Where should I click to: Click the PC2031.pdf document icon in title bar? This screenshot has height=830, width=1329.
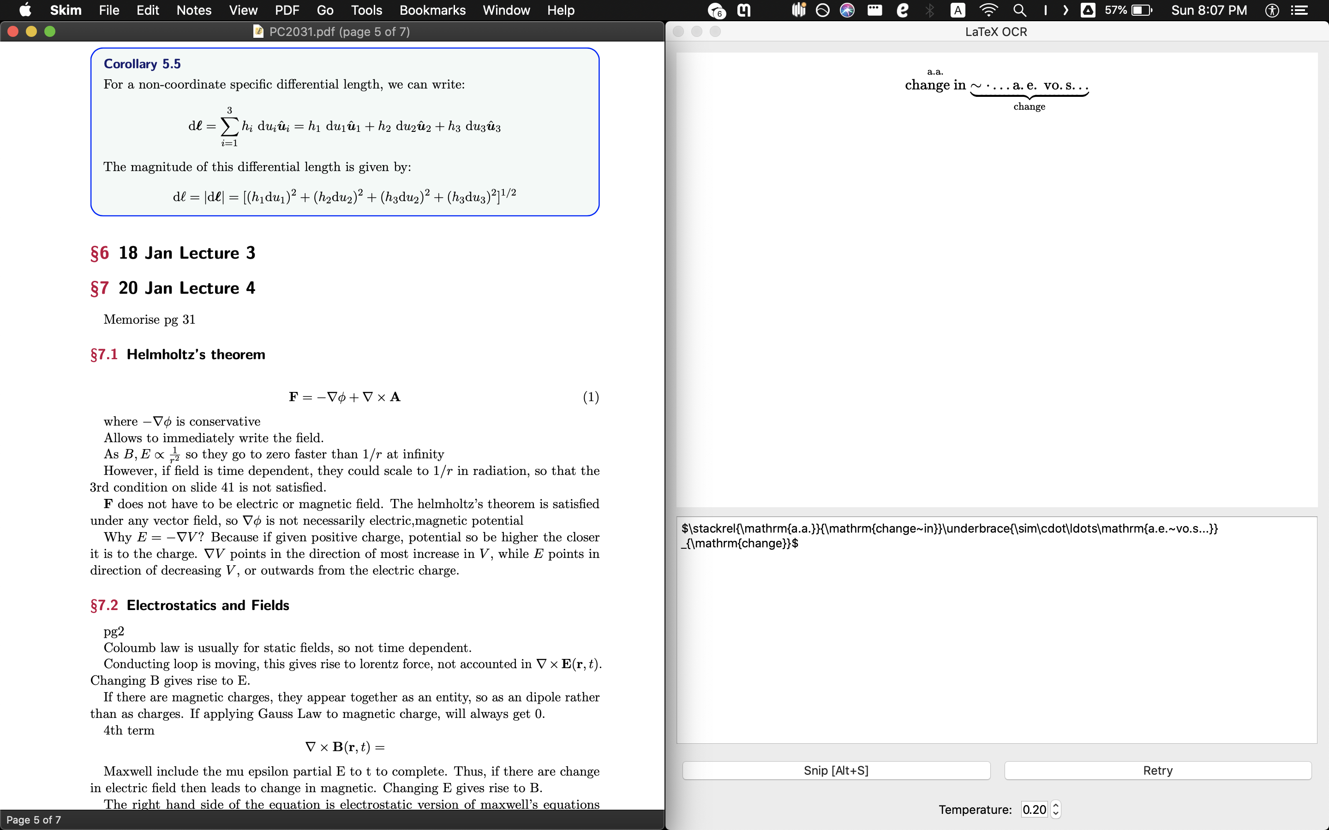258,31
